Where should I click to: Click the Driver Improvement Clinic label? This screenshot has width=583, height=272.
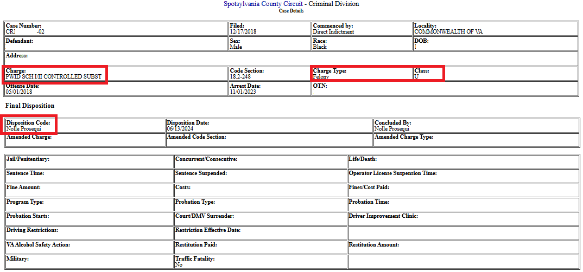coord(384,216)
